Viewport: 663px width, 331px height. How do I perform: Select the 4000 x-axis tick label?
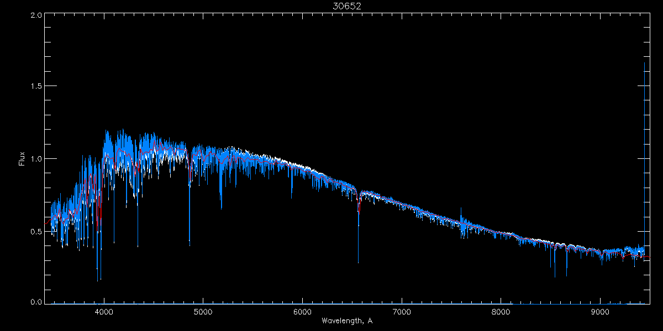click(x=103, y=311)
